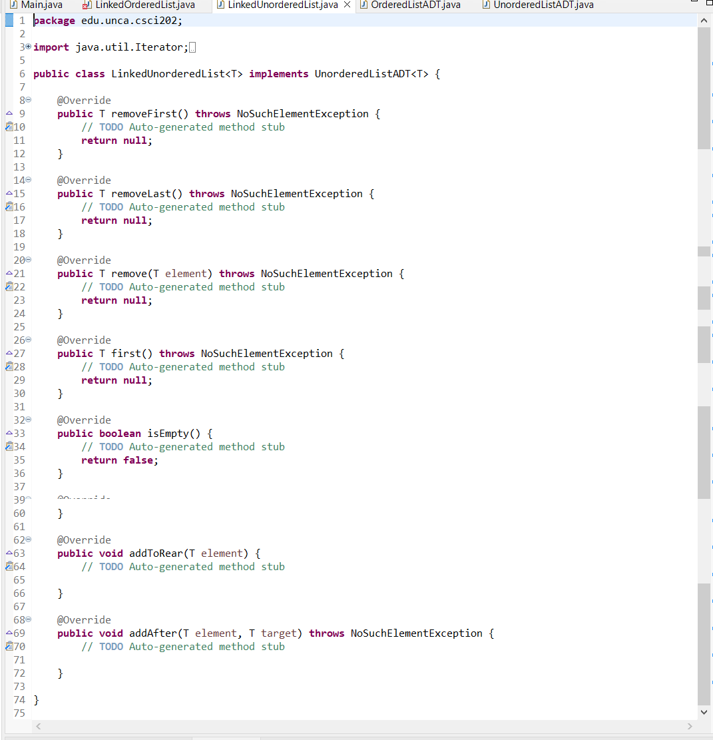
Task: Click the TODO task marker at line 22
Action: (9, 286)
